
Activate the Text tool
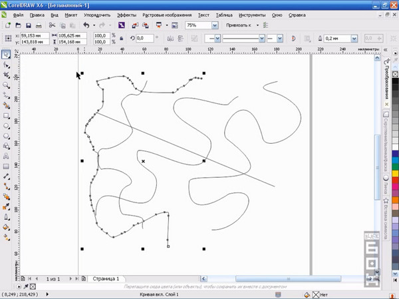6,156
